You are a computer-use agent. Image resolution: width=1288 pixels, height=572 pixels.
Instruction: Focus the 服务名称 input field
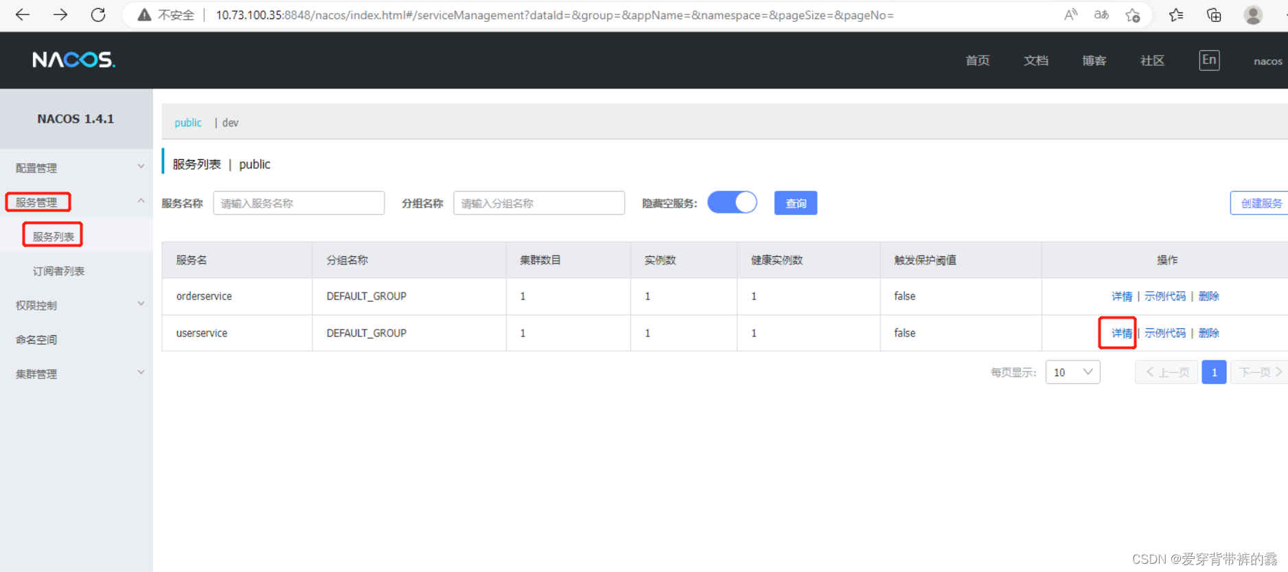(299, 203)
